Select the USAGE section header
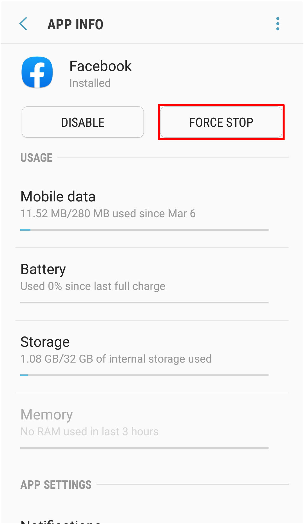 tap(37, 158)
